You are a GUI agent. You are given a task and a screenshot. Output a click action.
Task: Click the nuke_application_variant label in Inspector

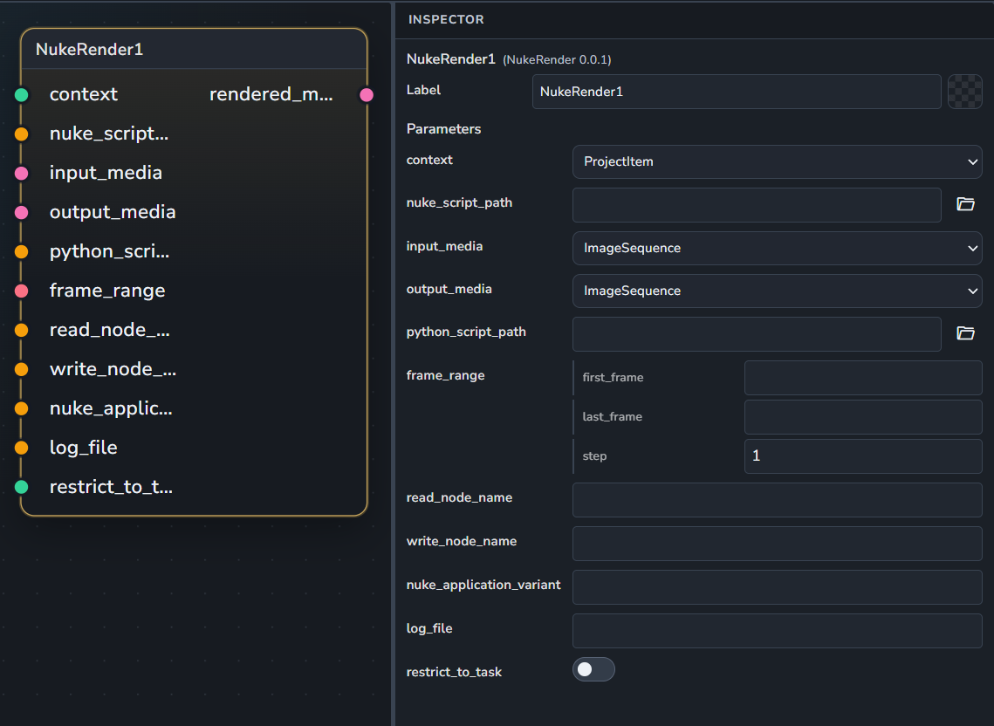[483, 585]
